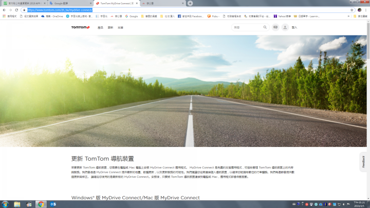Click the road hero banner image
Image resolution: width=370 pixels, height=208 pixels.
point(183,91)
